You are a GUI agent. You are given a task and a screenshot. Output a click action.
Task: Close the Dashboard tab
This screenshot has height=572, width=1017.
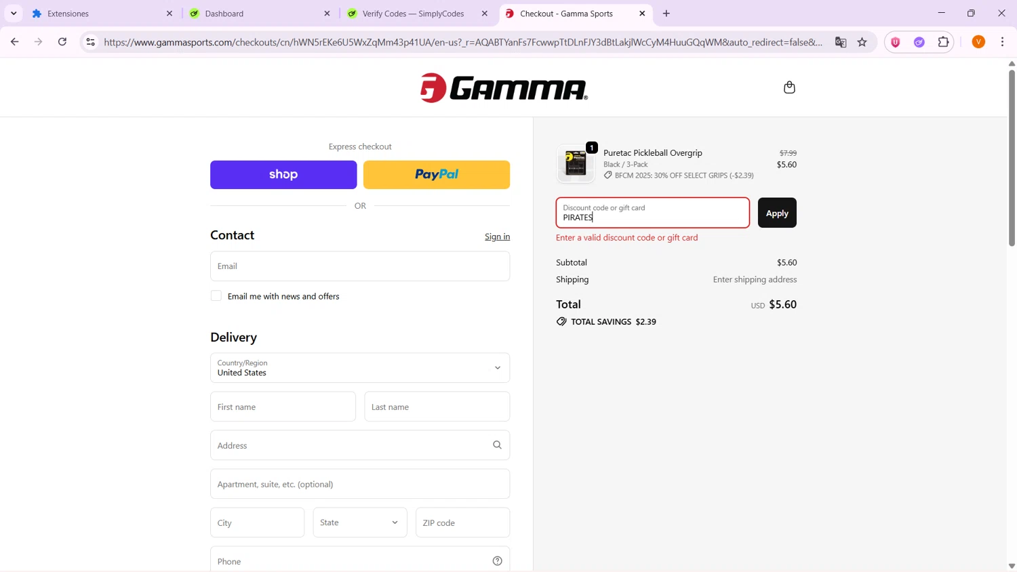(327, 14)
